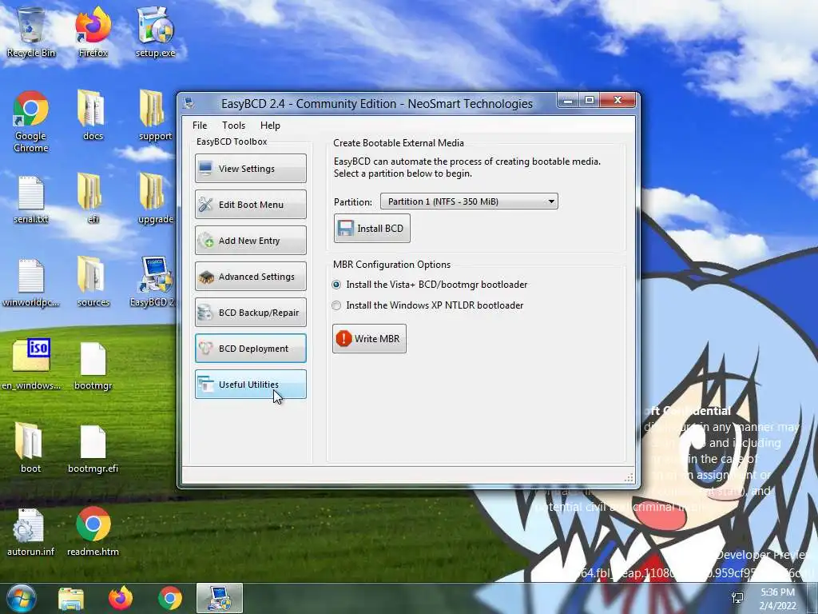The image size is (818, 614).
Task: Click the network tray icon
Action: tap(737, 598)
